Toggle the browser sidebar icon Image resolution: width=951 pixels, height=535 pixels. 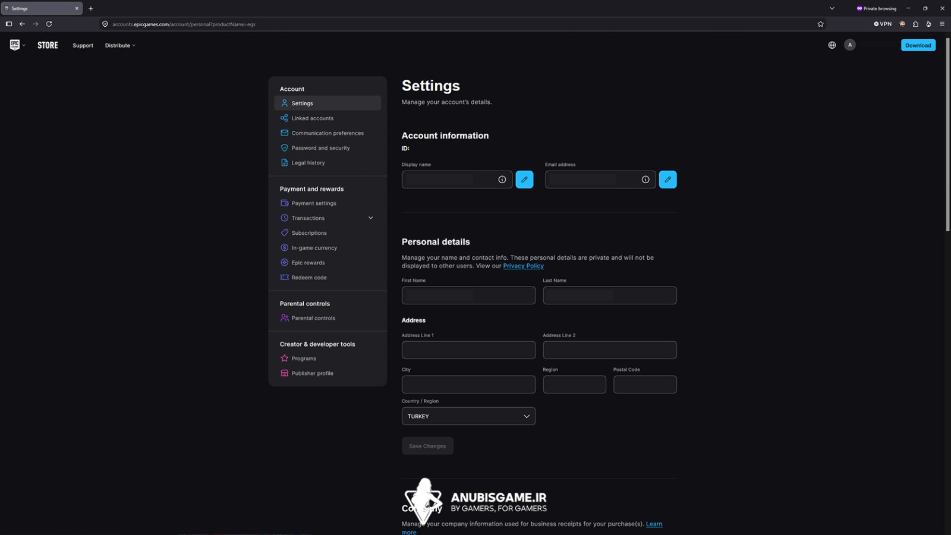pyautogui.click(x=9, y=24)
